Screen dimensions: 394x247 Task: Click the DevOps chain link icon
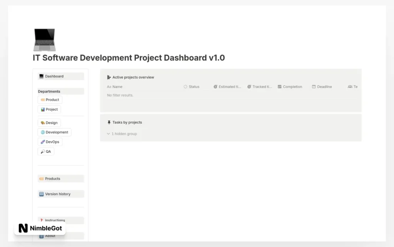pyautogui.click(x=43, y=142)
